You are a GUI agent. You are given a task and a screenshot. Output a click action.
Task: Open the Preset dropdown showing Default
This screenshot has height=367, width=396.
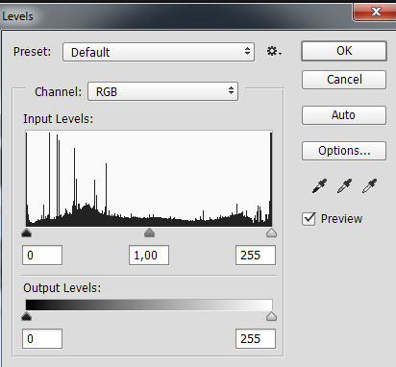tap(159, 52)
